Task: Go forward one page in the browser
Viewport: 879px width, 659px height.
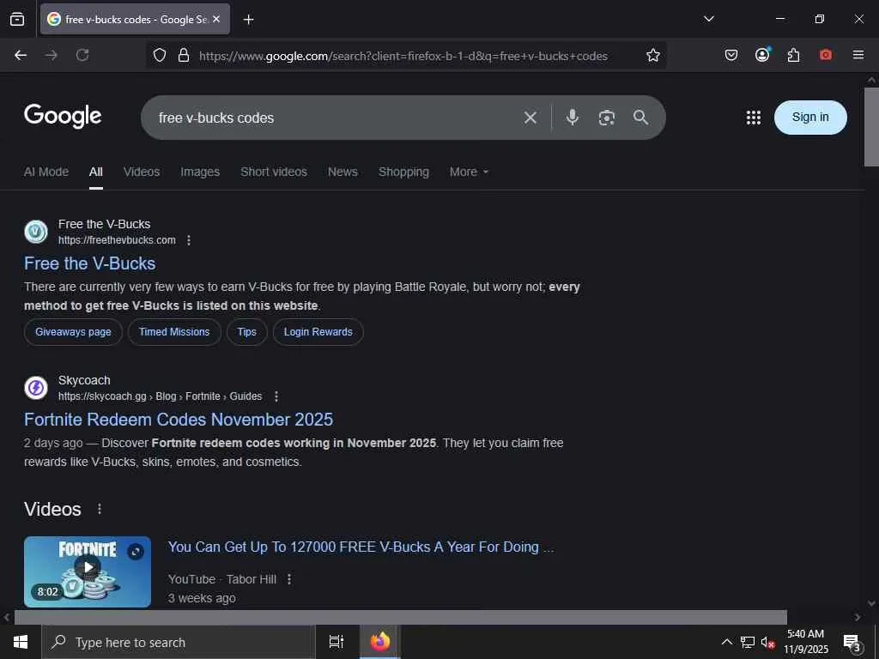Action: pos(52,55)
